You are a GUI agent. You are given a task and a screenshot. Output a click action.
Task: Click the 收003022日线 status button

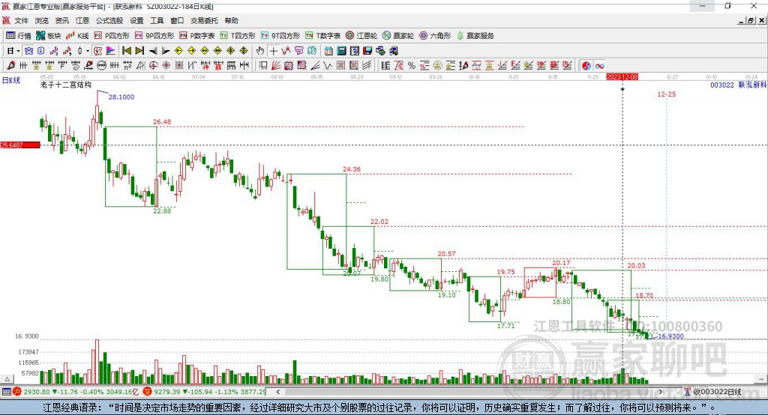712,392
